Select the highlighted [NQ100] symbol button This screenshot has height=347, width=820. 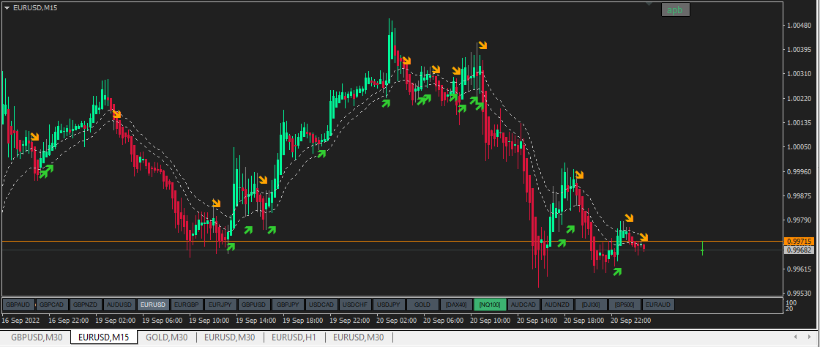click(490, 305)
